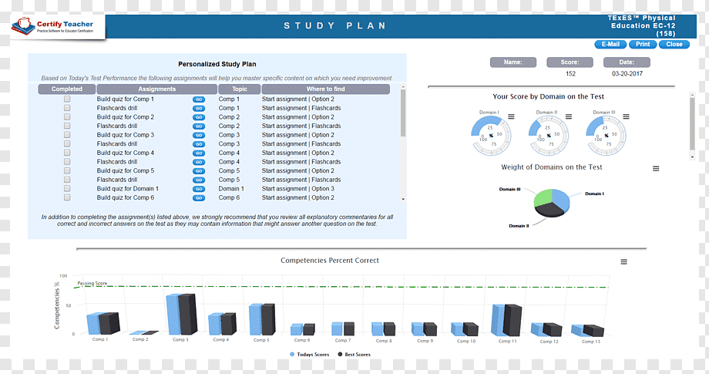Open Competencies Percent Correct chart menu
Screen dimensions: 709x374
(623, 262)
